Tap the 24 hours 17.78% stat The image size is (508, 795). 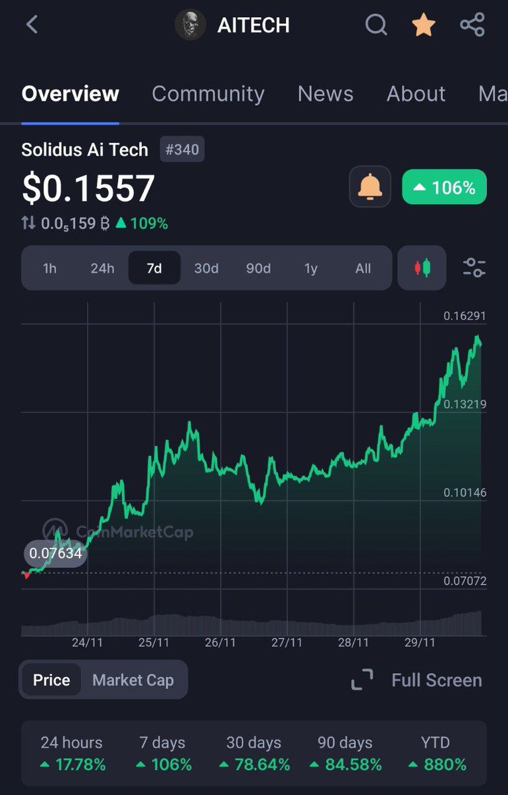(72, 754)
